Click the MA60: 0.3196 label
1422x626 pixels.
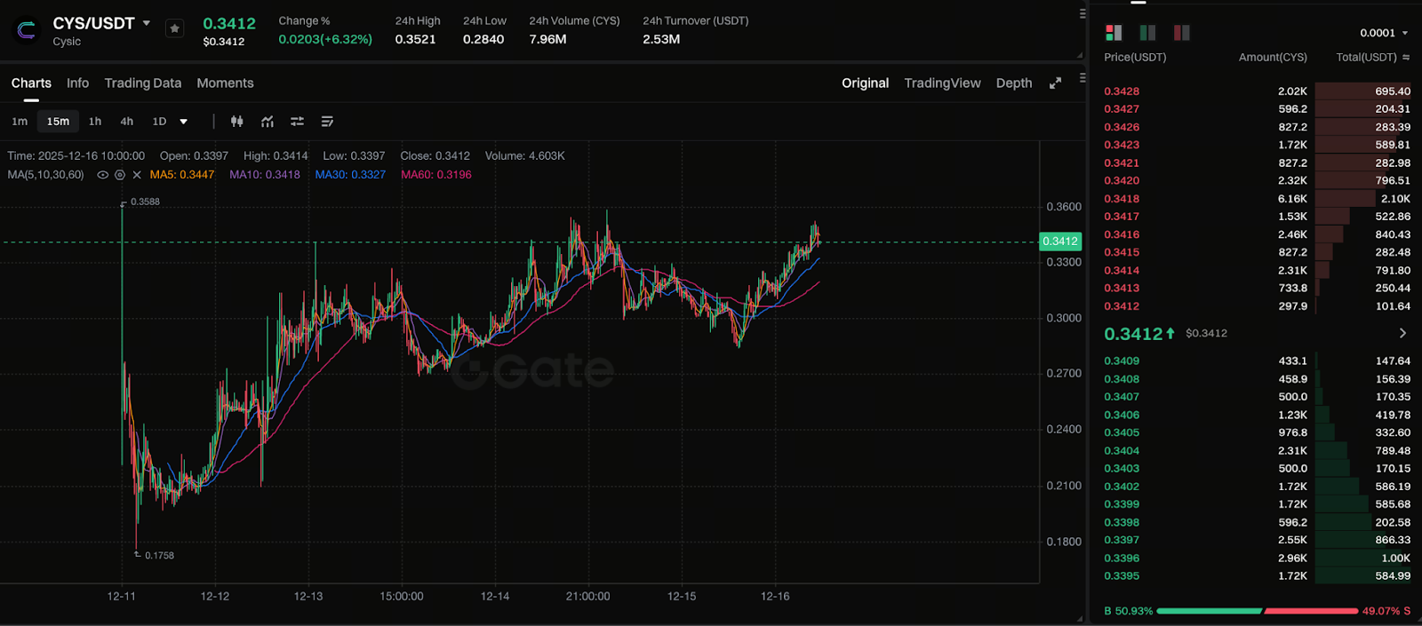tap(436, 175)
